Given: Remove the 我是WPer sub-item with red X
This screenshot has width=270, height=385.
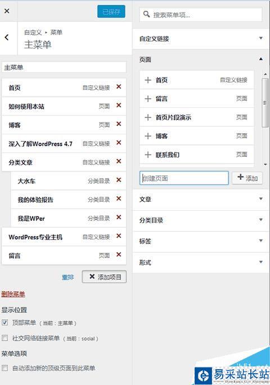Looking at the screenshot, I should 119,217.
